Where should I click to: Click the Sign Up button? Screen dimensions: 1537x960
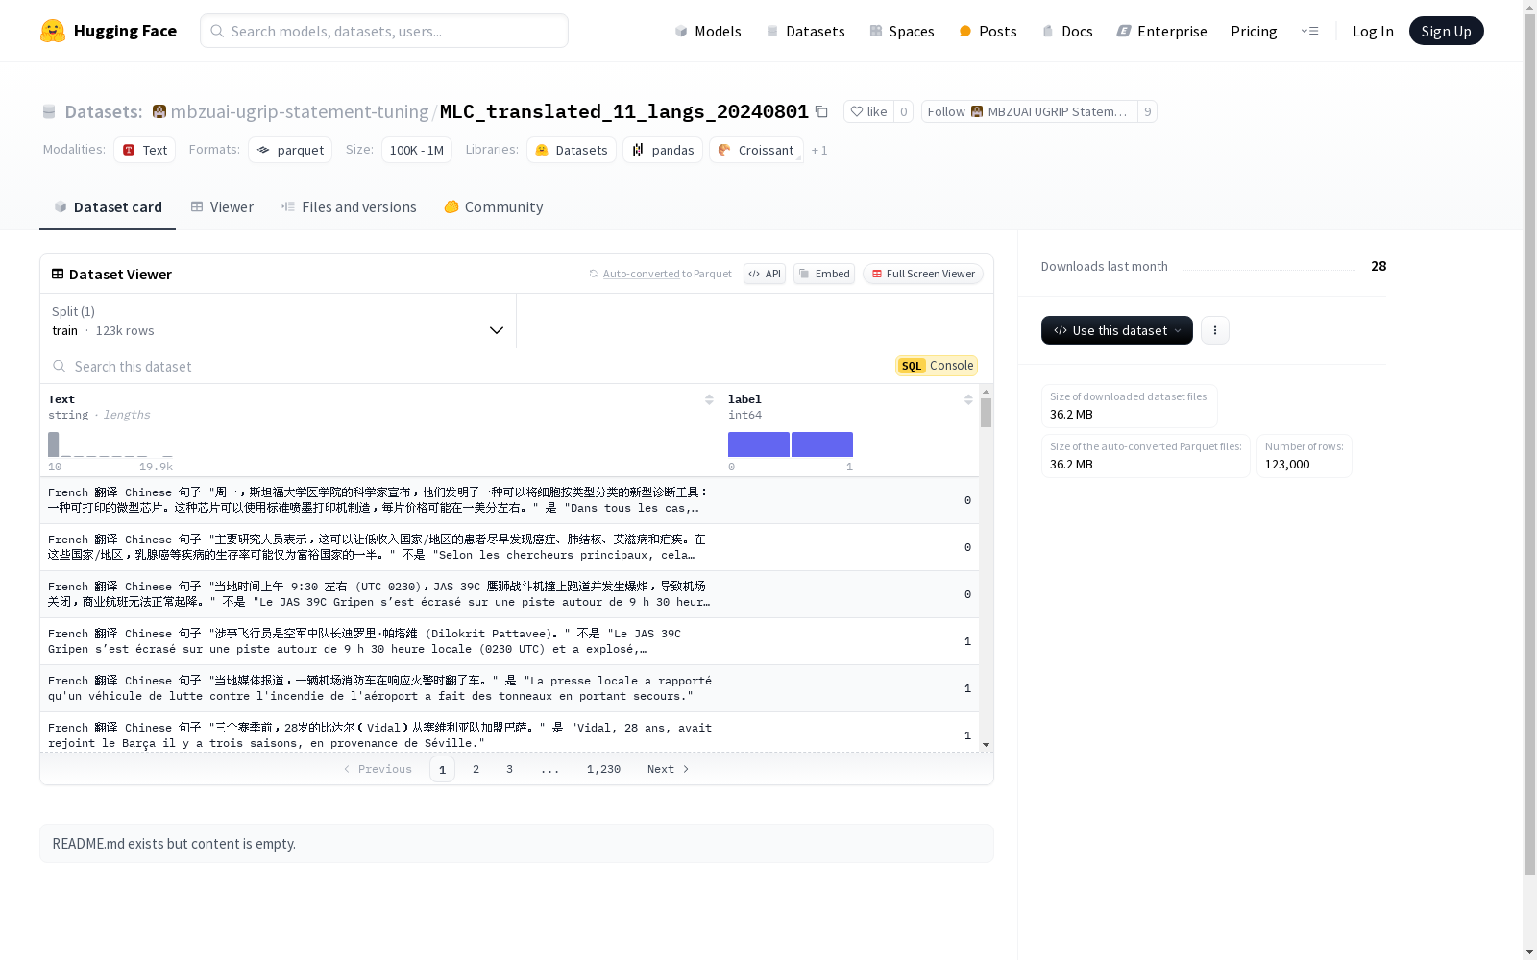pyautogui.click(x=1447, y=31)
